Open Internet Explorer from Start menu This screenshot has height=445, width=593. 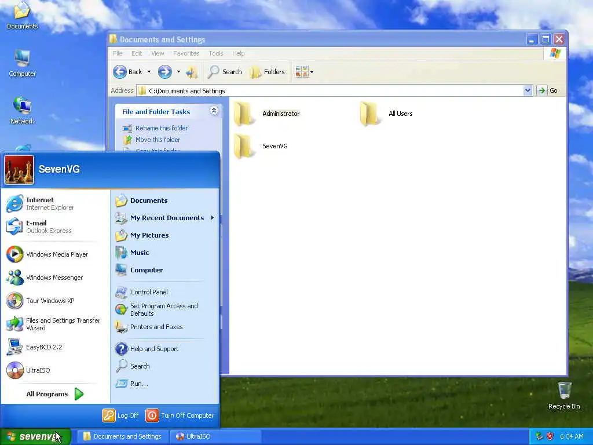click(x=55, y=203)
